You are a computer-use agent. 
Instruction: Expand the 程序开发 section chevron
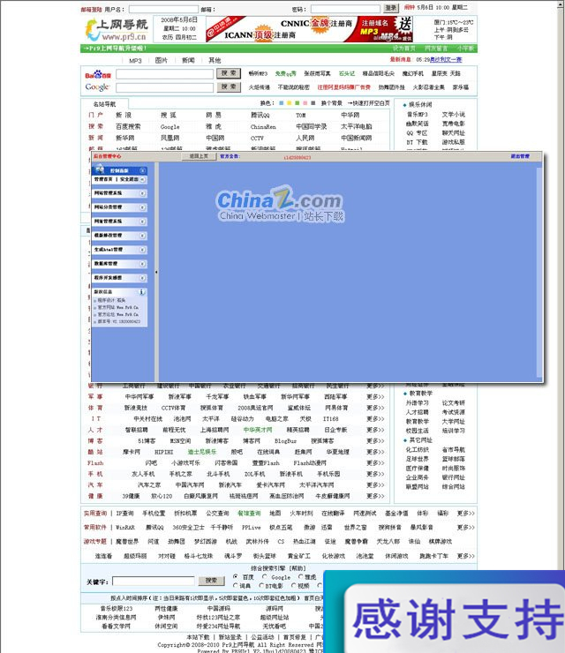click(x=142, y=278)
